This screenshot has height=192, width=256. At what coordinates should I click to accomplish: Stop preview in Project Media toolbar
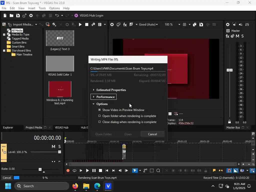87,24
